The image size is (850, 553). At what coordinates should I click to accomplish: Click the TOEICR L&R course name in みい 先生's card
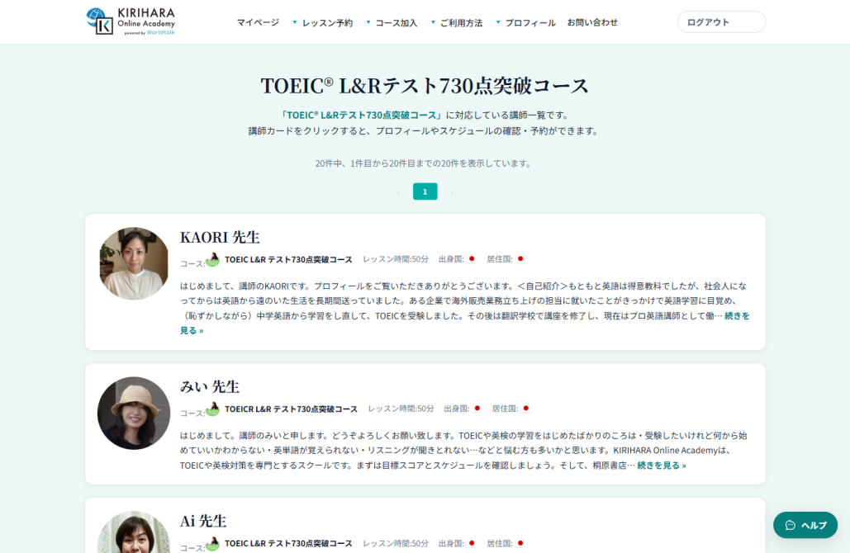pyautogui.click(x=291, y=409)
